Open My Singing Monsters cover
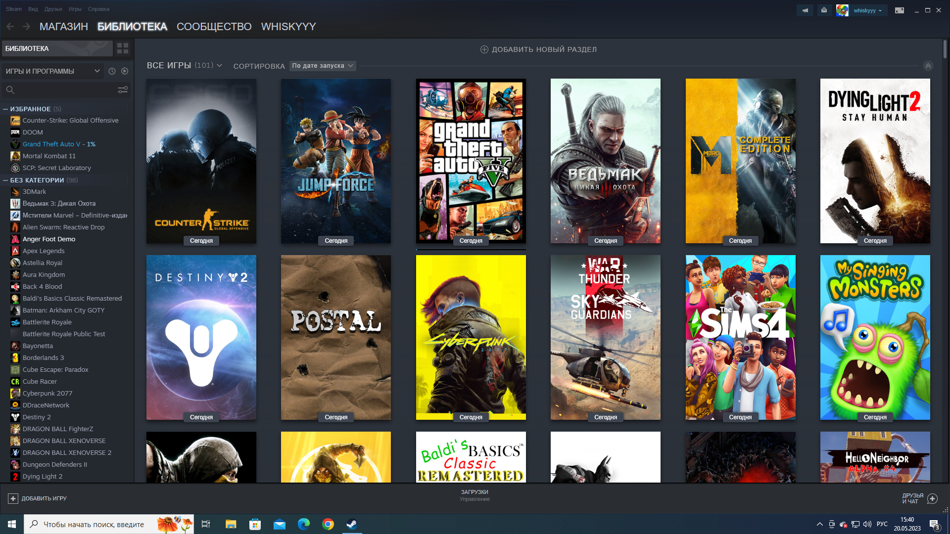 coord(875,337)
